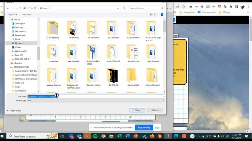Screen dimensions: 252x141
Task: Open Google Translate extension icon
Action: click(225, 7)
